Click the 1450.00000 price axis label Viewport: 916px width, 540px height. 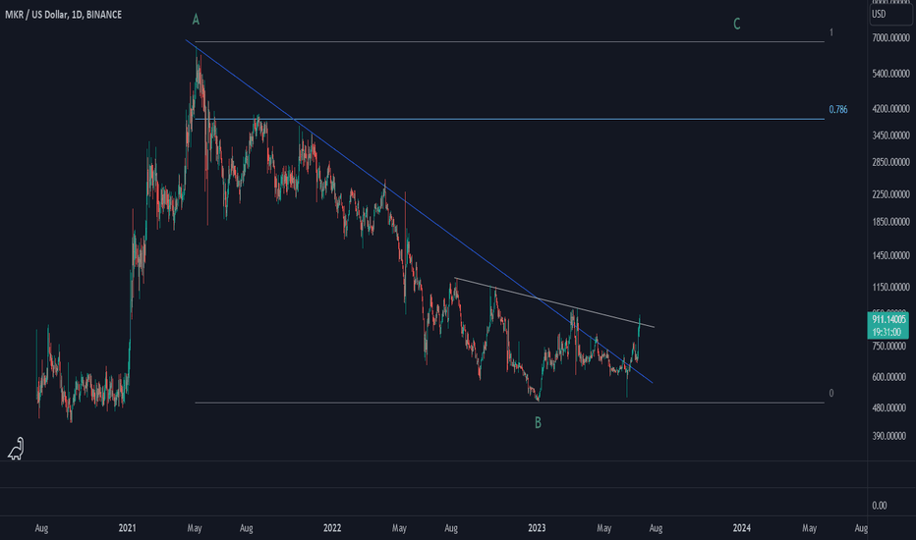(x=890, y=255)
